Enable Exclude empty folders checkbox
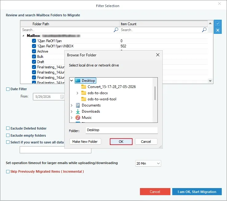Viewport: 227px width, 201px height. pyautogui.click(x=8, y=135)
